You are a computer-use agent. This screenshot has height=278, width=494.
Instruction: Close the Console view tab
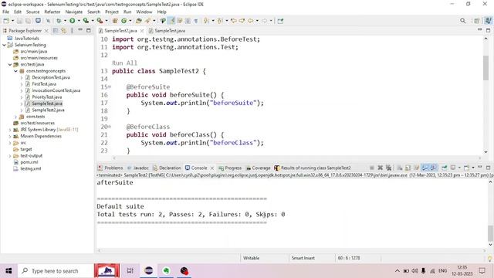212,168
